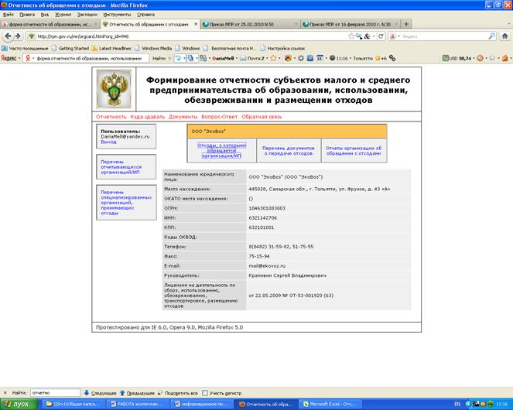Open '\\Srv1\Общая папка' taskbar folder window
The height and width of the screenshot is (410, 513).
click(74, 404)
